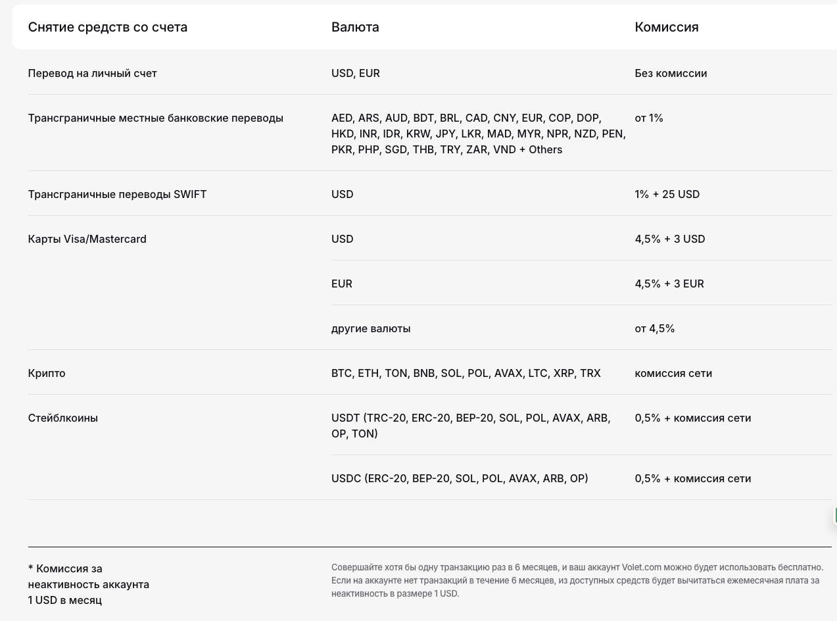Click the USDC networks list cell
The width and height of the screenshot is (837, 621).
click(x=460, y=478)
